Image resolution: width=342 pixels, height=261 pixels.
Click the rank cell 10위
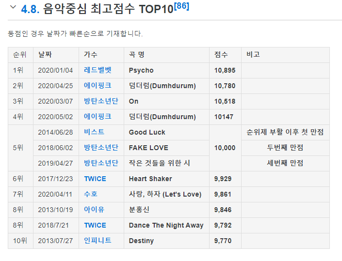coord(20,241)
